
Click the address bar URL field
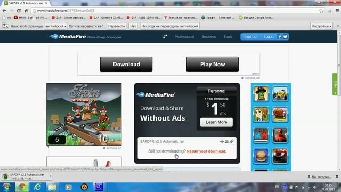[x=174, y=11]
